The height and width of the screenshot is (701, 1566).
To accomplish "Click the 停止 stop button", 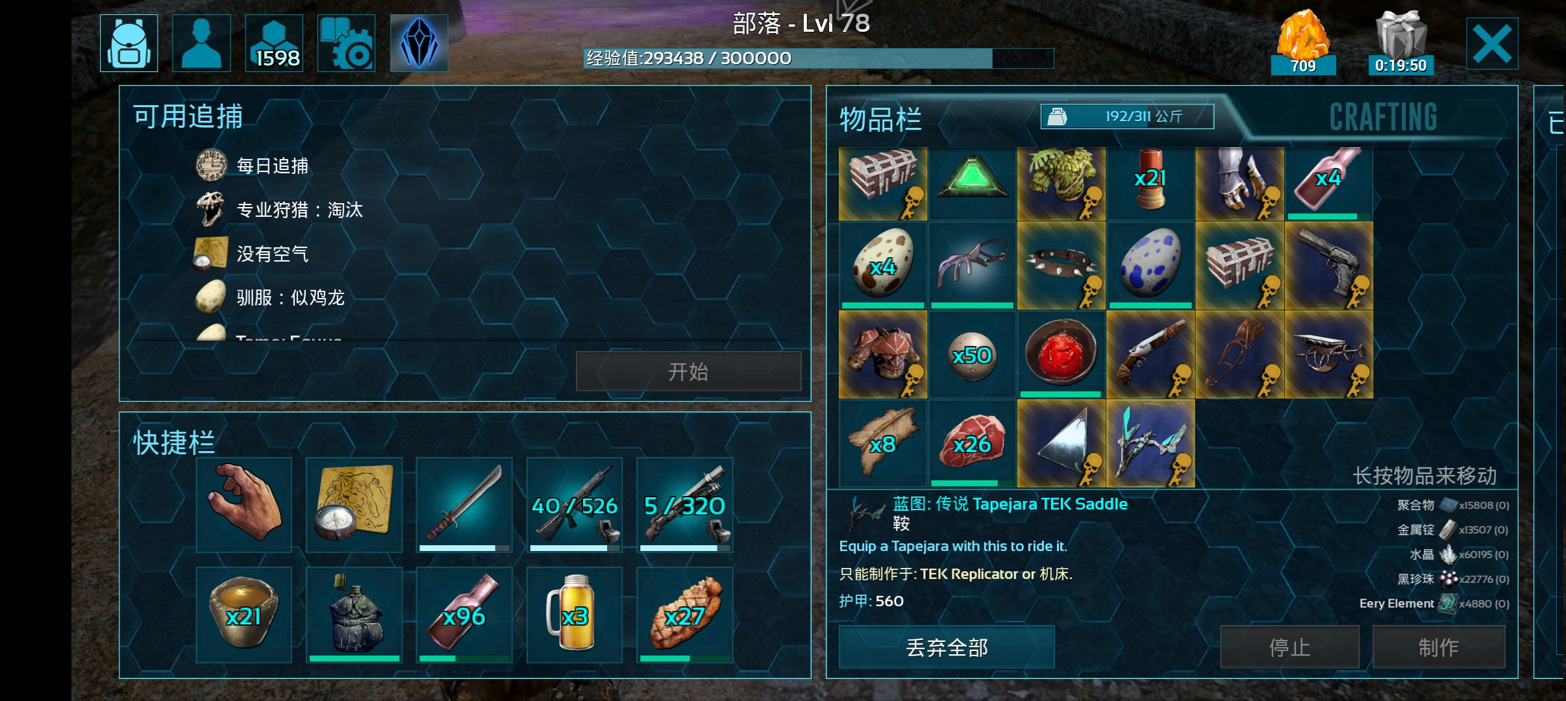I will point(1290,647).
